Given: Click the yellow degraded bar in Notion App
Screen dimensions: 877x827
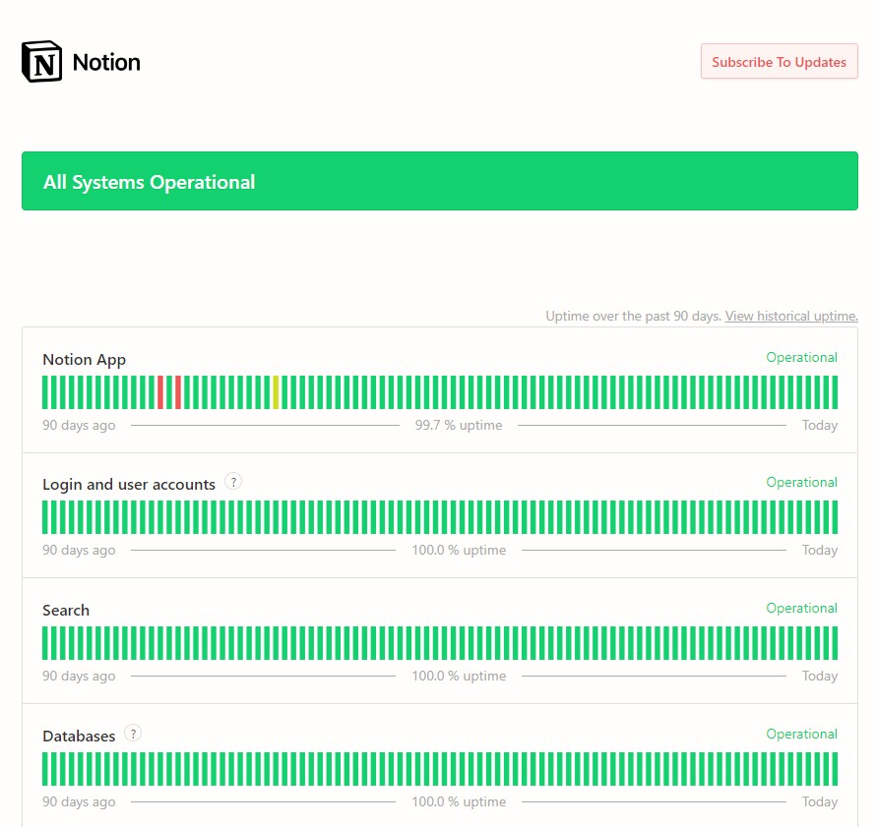Looking at the screenshot, I should [x=276, y=392].
